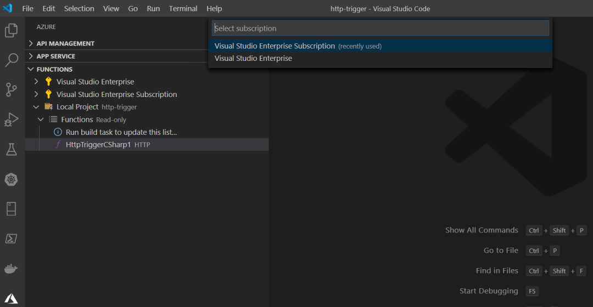Collapse the Functions Read-only node

point(41,120)
